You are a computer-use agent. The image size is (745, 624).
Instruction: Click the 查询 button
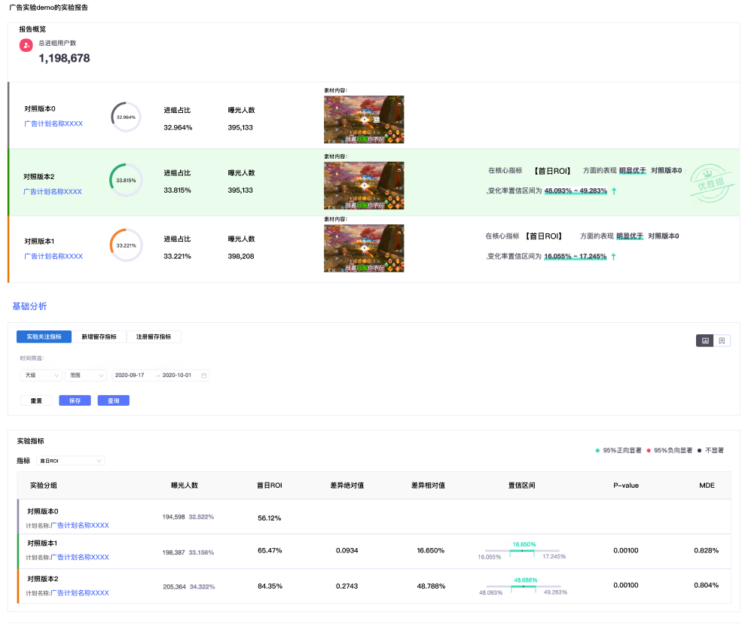113,400
